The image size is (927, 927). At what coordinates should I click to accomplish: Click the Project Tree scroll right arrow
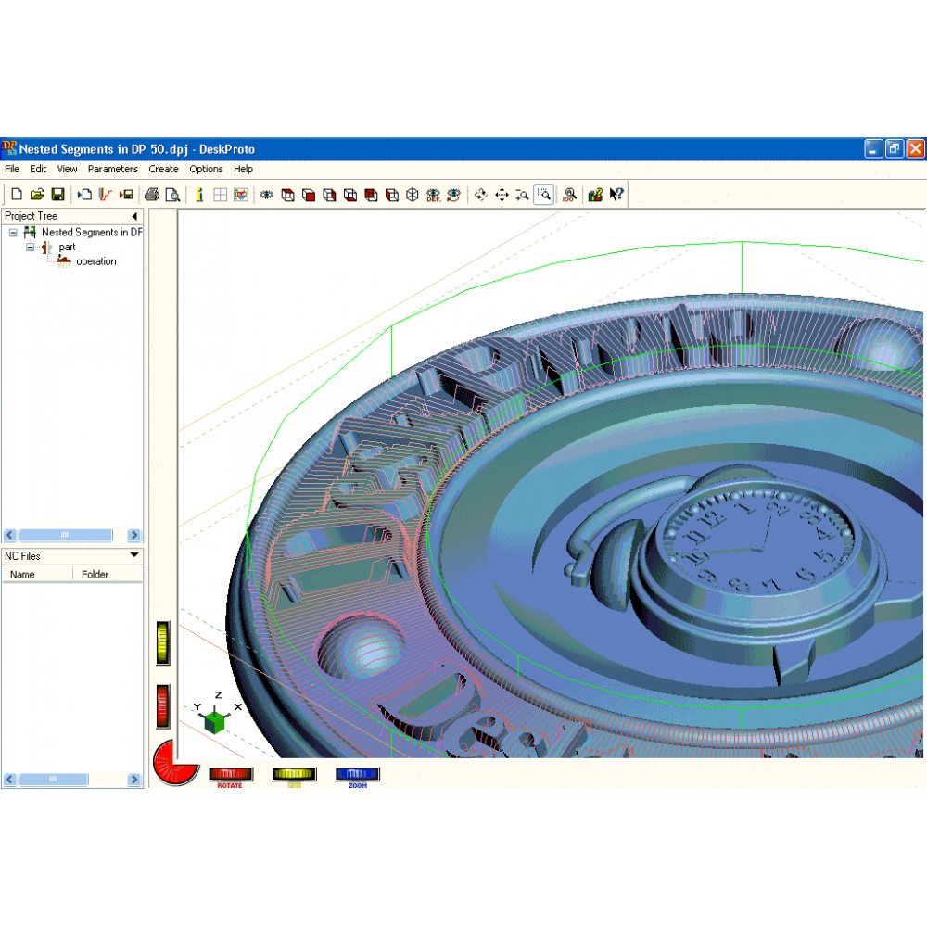pos(134,535)
